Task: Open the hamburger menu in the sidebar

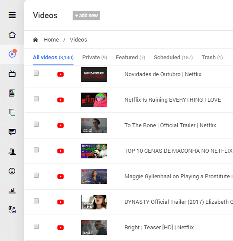Action: coord(12,15)
